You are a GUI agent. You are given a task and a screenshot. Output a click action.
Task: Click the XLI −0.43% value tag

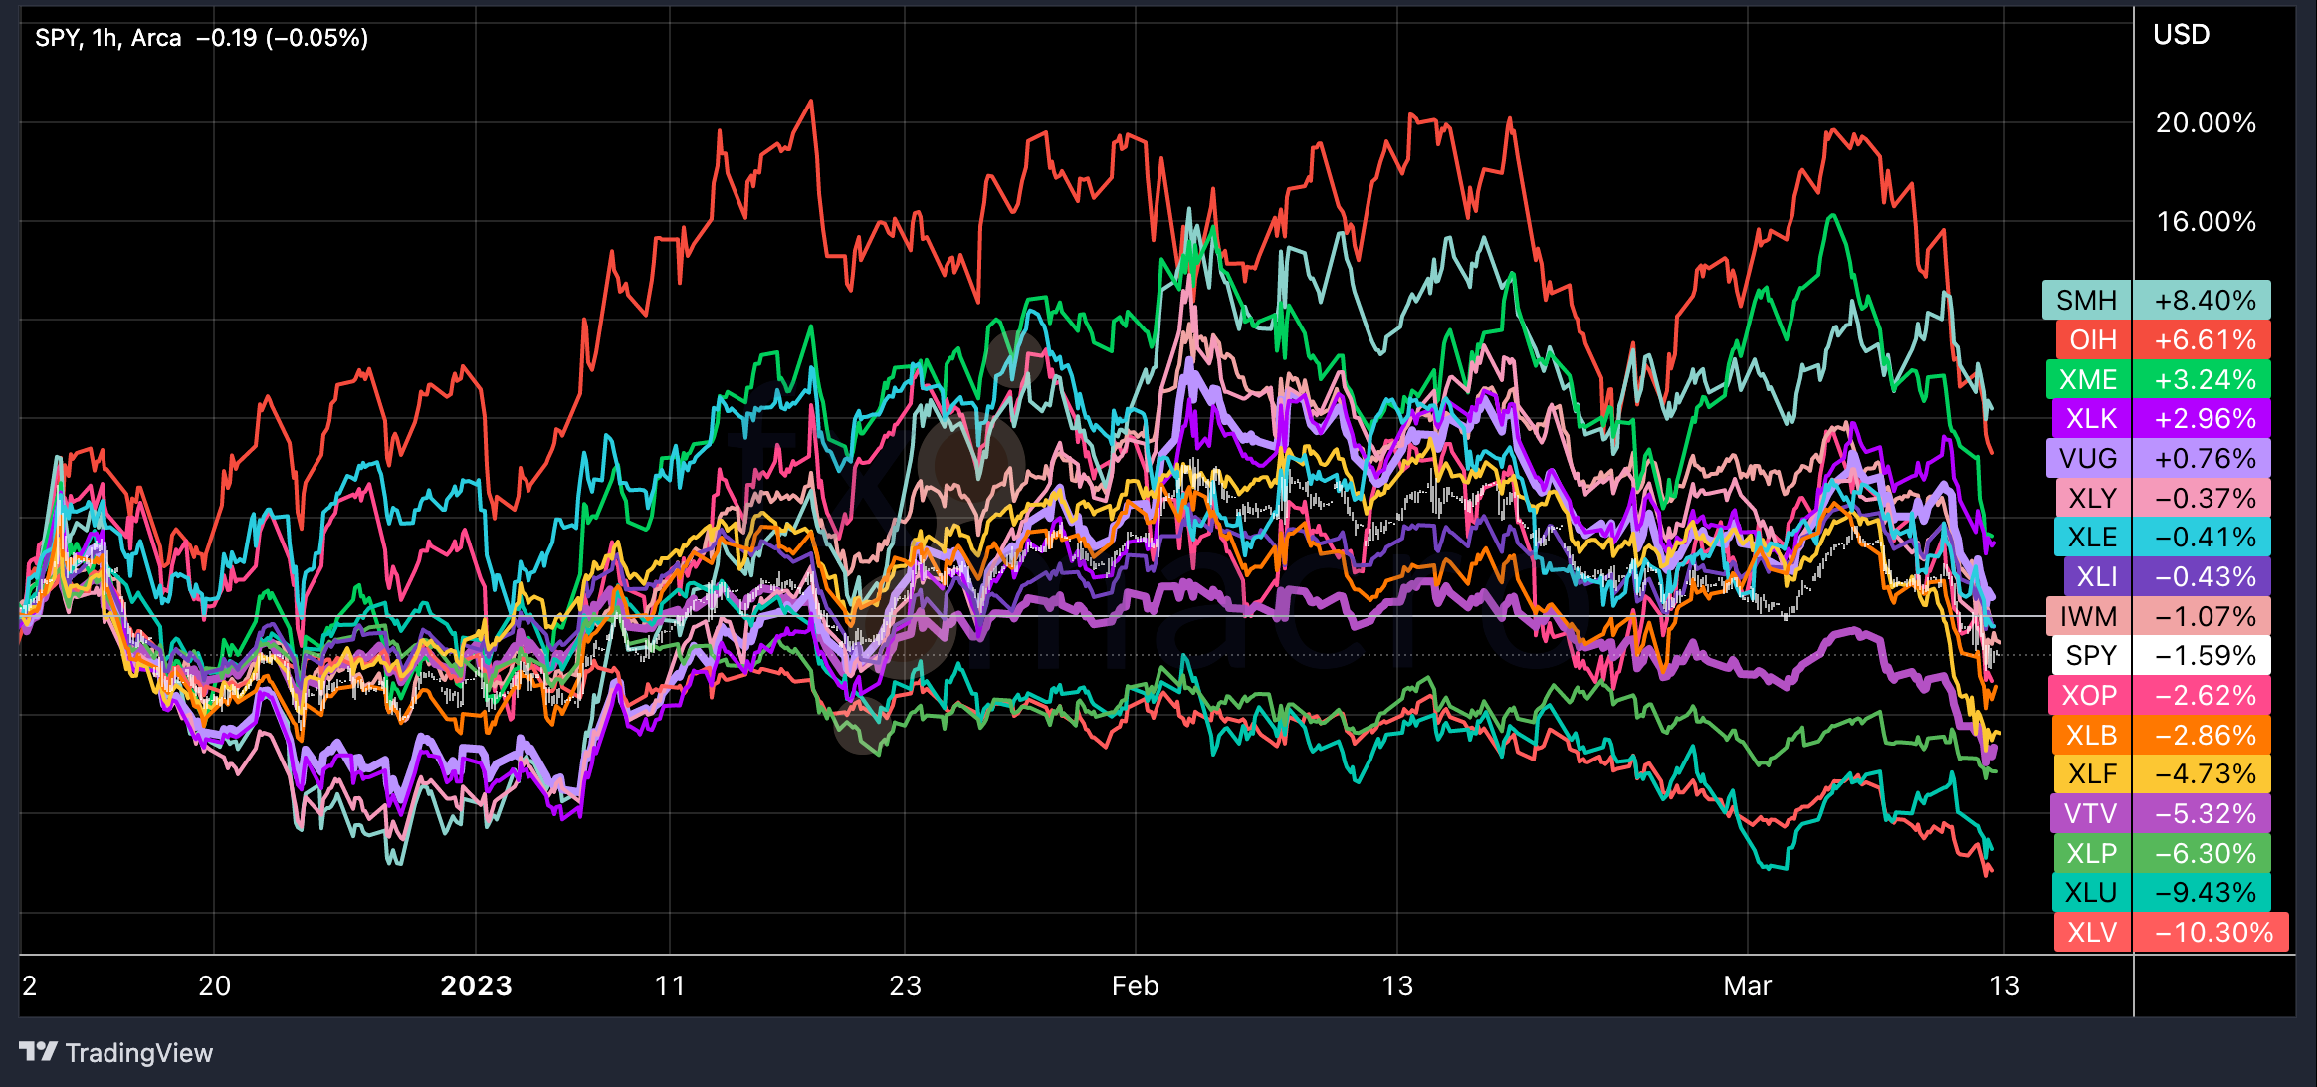click(x=2202, y=576)
